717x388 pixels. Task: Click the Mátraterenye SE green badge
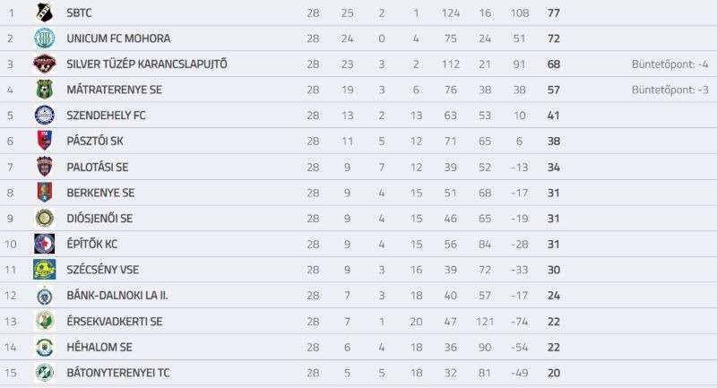[44, 90]
